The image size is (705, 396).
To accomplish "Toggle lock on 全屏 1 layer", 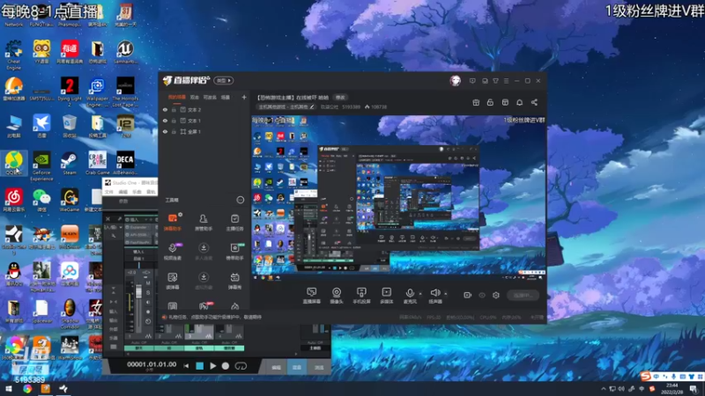I will pyautogui.click(x=174, y=131).
